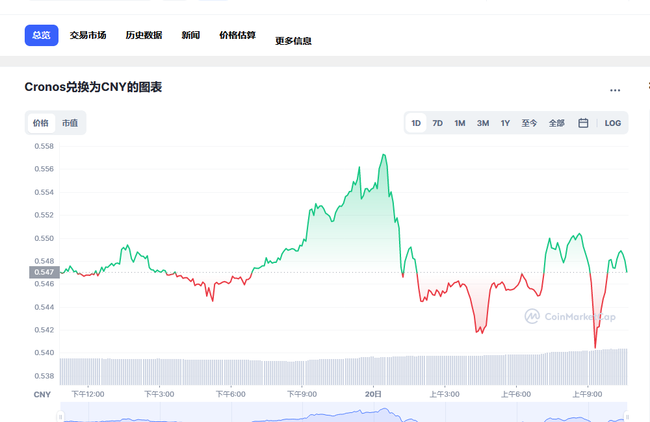Select the 1M time range
Image resolution: width=650 pixels, height=422 pixels.
click(x=460, y=123)
